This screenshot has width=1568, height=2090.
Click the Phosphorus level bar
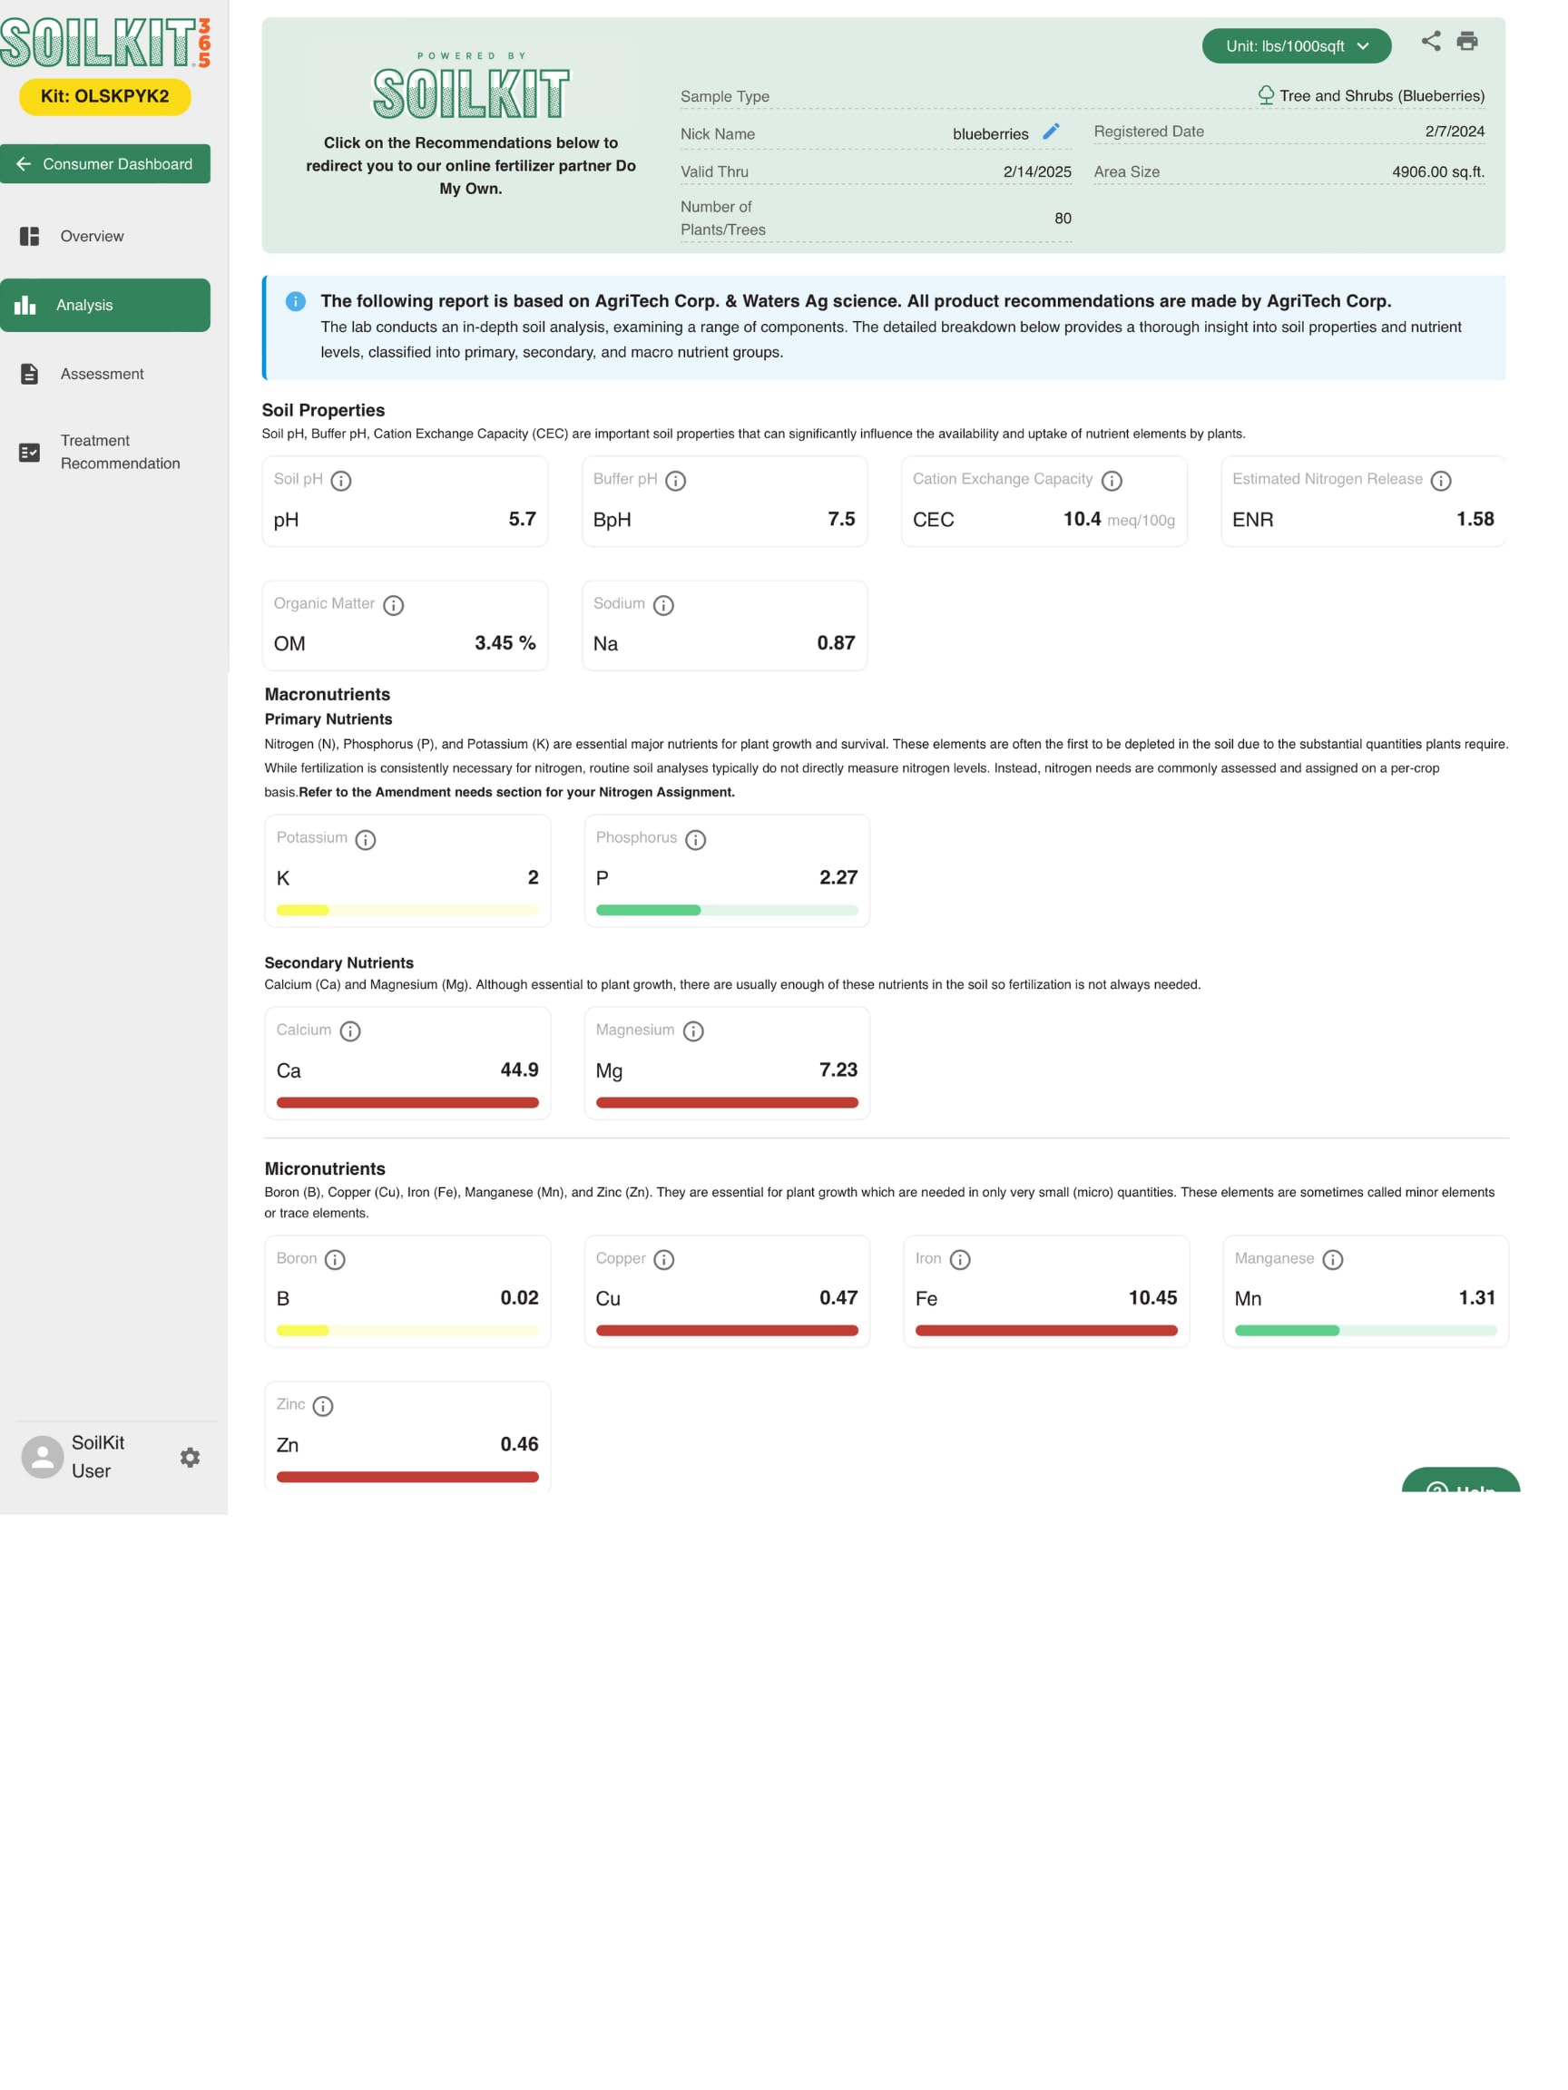[727, 910]
